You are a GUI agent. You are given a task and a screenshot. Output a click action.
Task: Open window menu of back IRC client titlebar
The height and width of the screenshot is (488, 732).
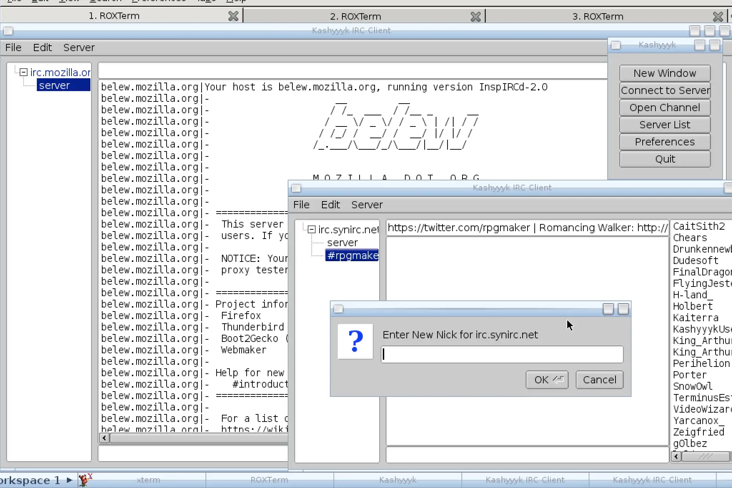8,31
